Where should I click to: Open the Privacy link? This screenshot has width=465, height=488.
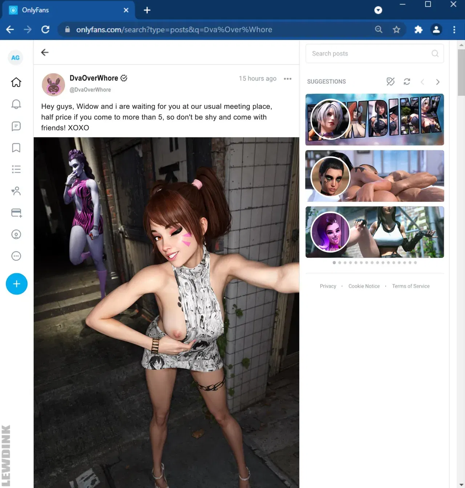coord(328,286)
